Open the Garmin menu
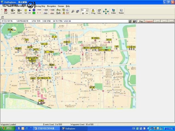 [x=61, y=6]
